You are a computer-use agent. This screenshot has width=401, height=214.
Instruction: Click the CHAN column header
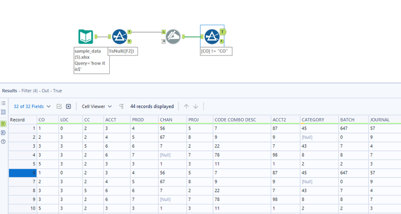173,120
